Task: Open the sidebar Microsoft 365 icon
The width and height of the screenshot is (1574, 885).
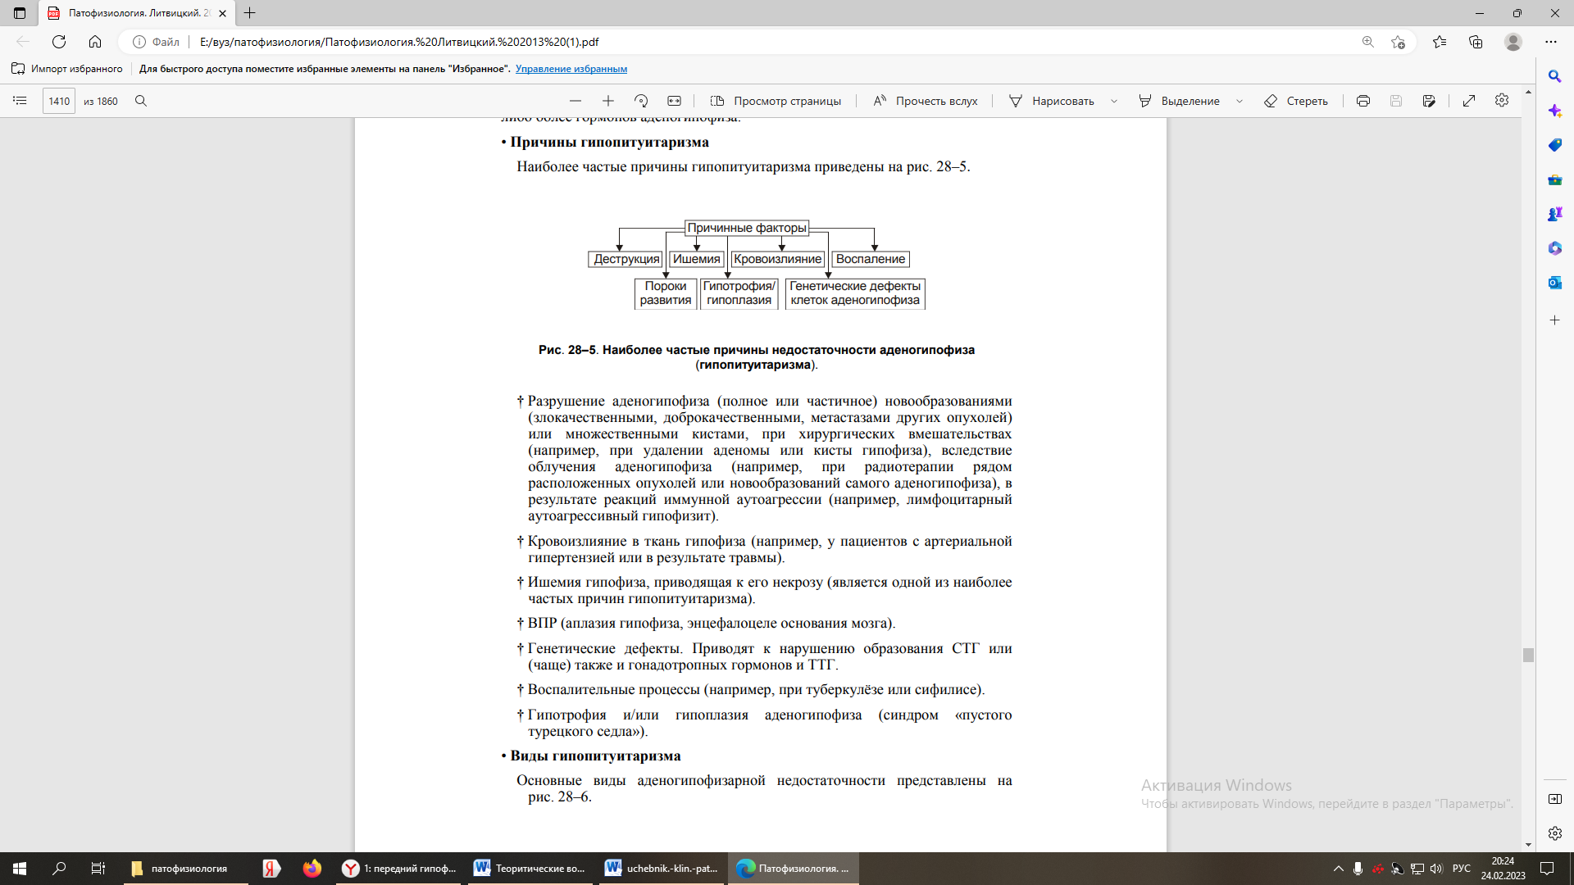Action: click(1554, 248)
